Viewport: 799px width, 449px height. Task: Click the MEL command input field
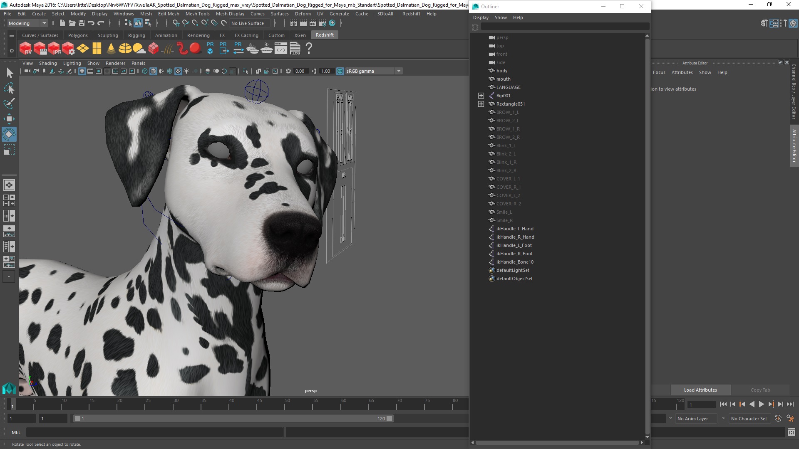[154, 432]
